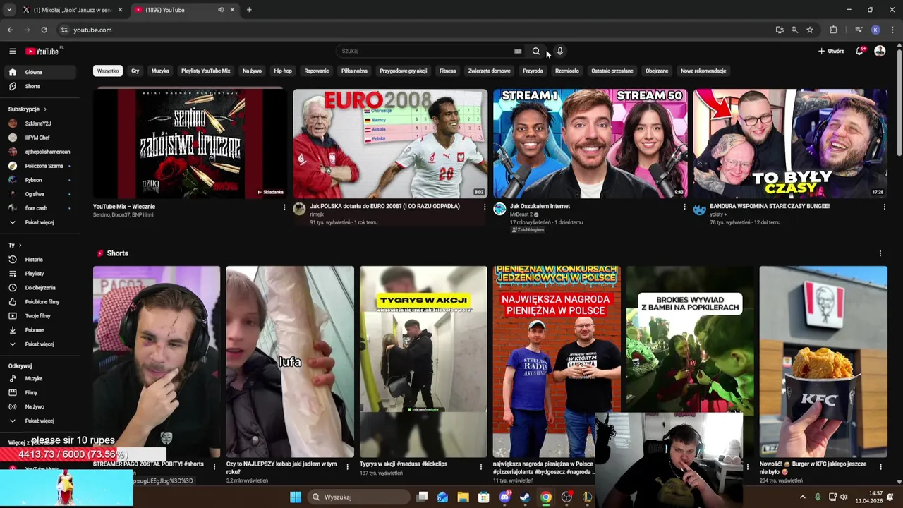Open options menu for YouTube Mix – Wiecznie
Viewport: 903px width, 508px height.
[x=284, y=207]
